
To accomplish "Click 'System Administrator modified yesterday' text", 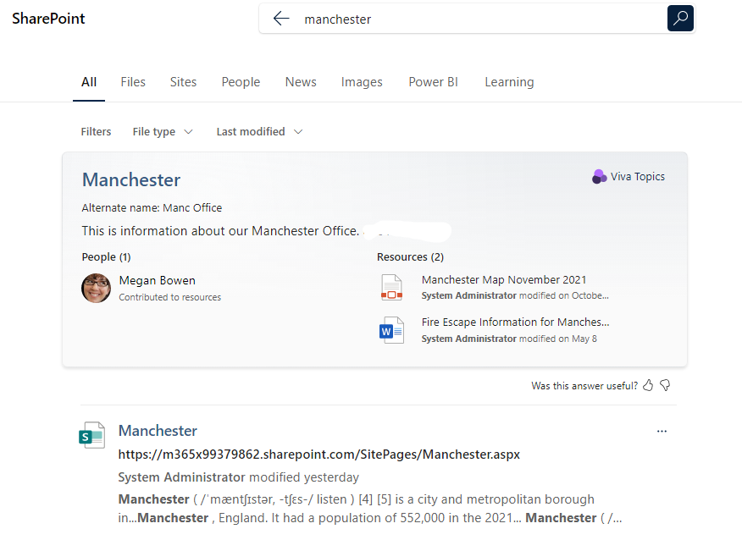I will point(239,477).
